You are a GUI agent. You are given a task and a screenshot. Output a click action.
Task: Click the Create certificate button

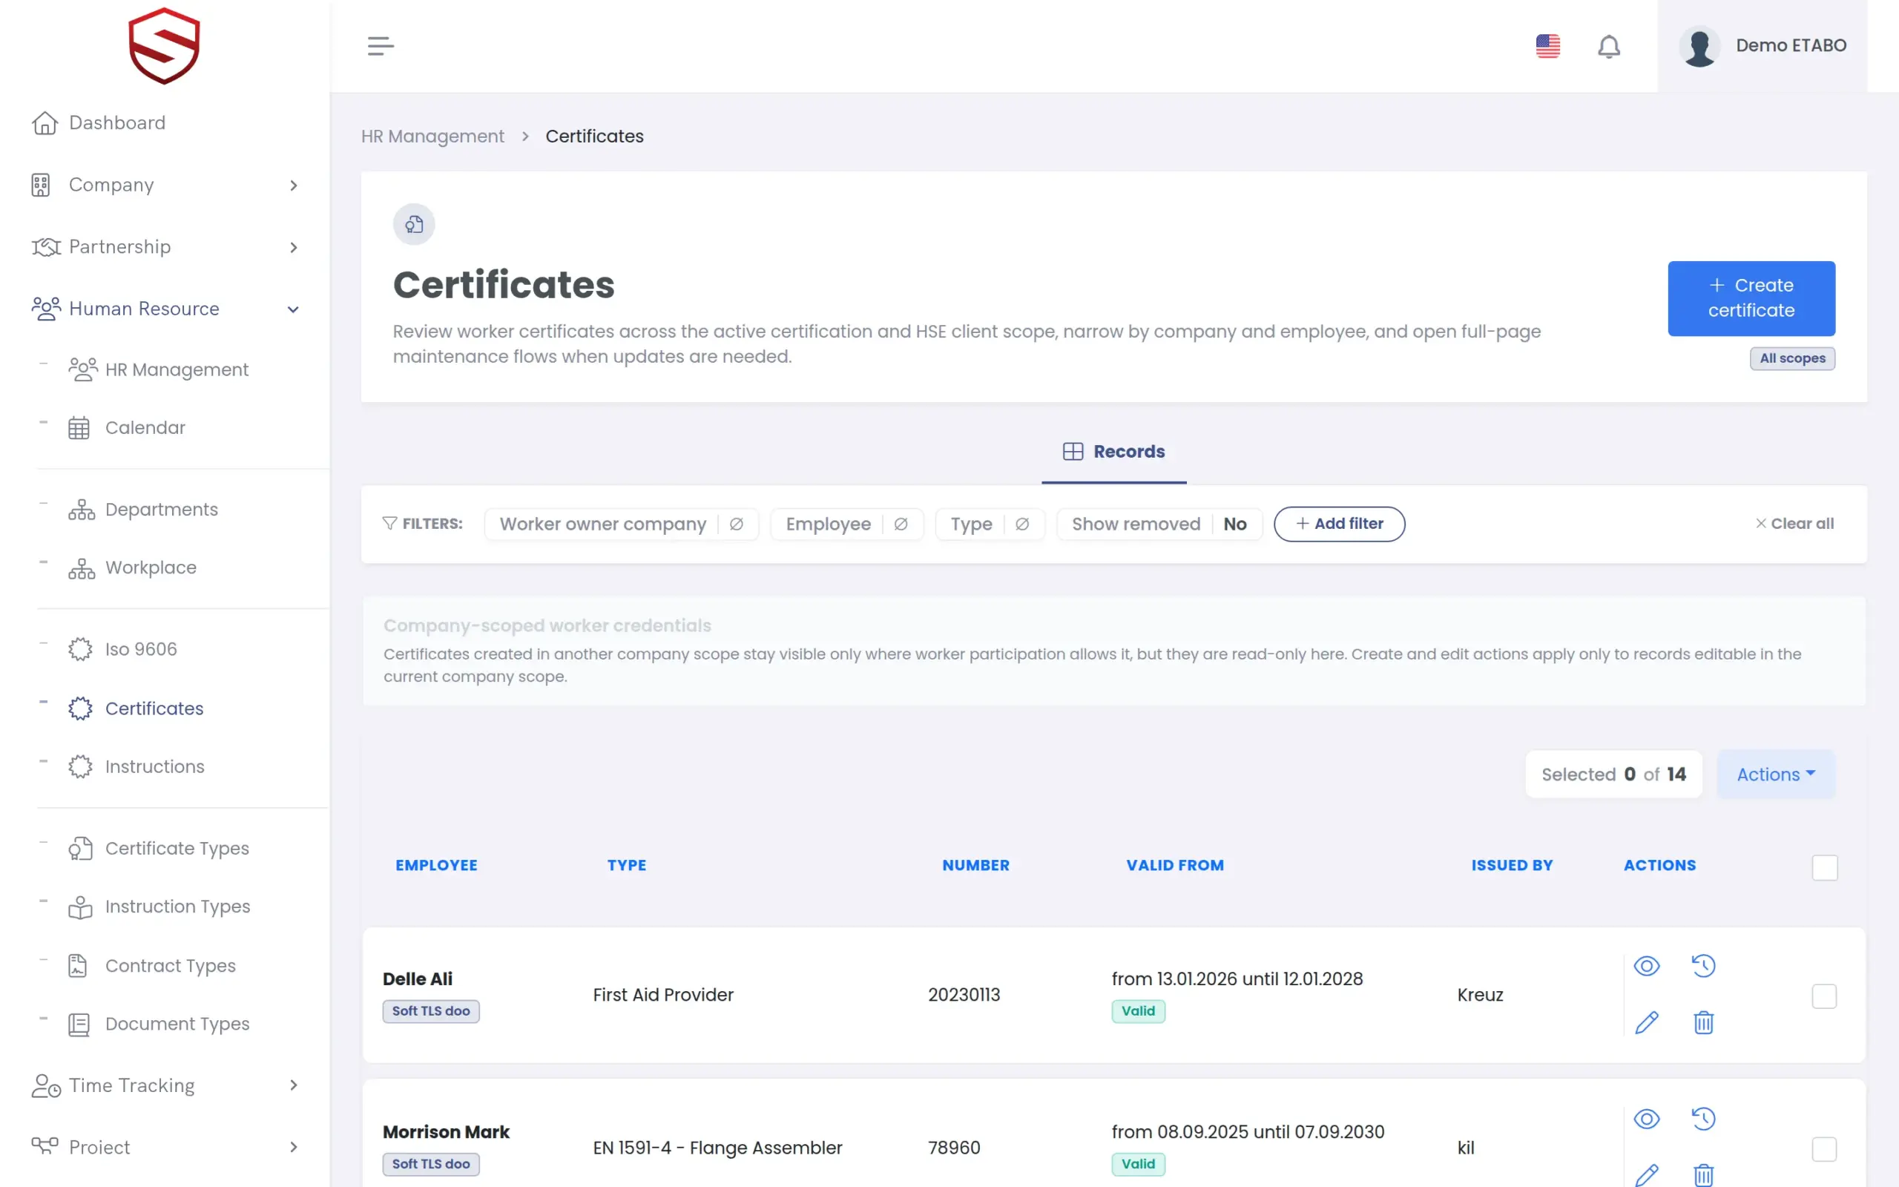tap(1751, 298)
